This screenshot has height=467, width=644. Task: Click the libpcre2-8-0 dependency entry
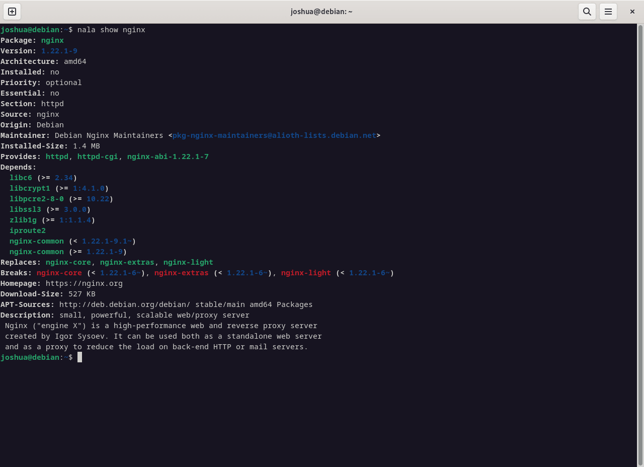36,199
